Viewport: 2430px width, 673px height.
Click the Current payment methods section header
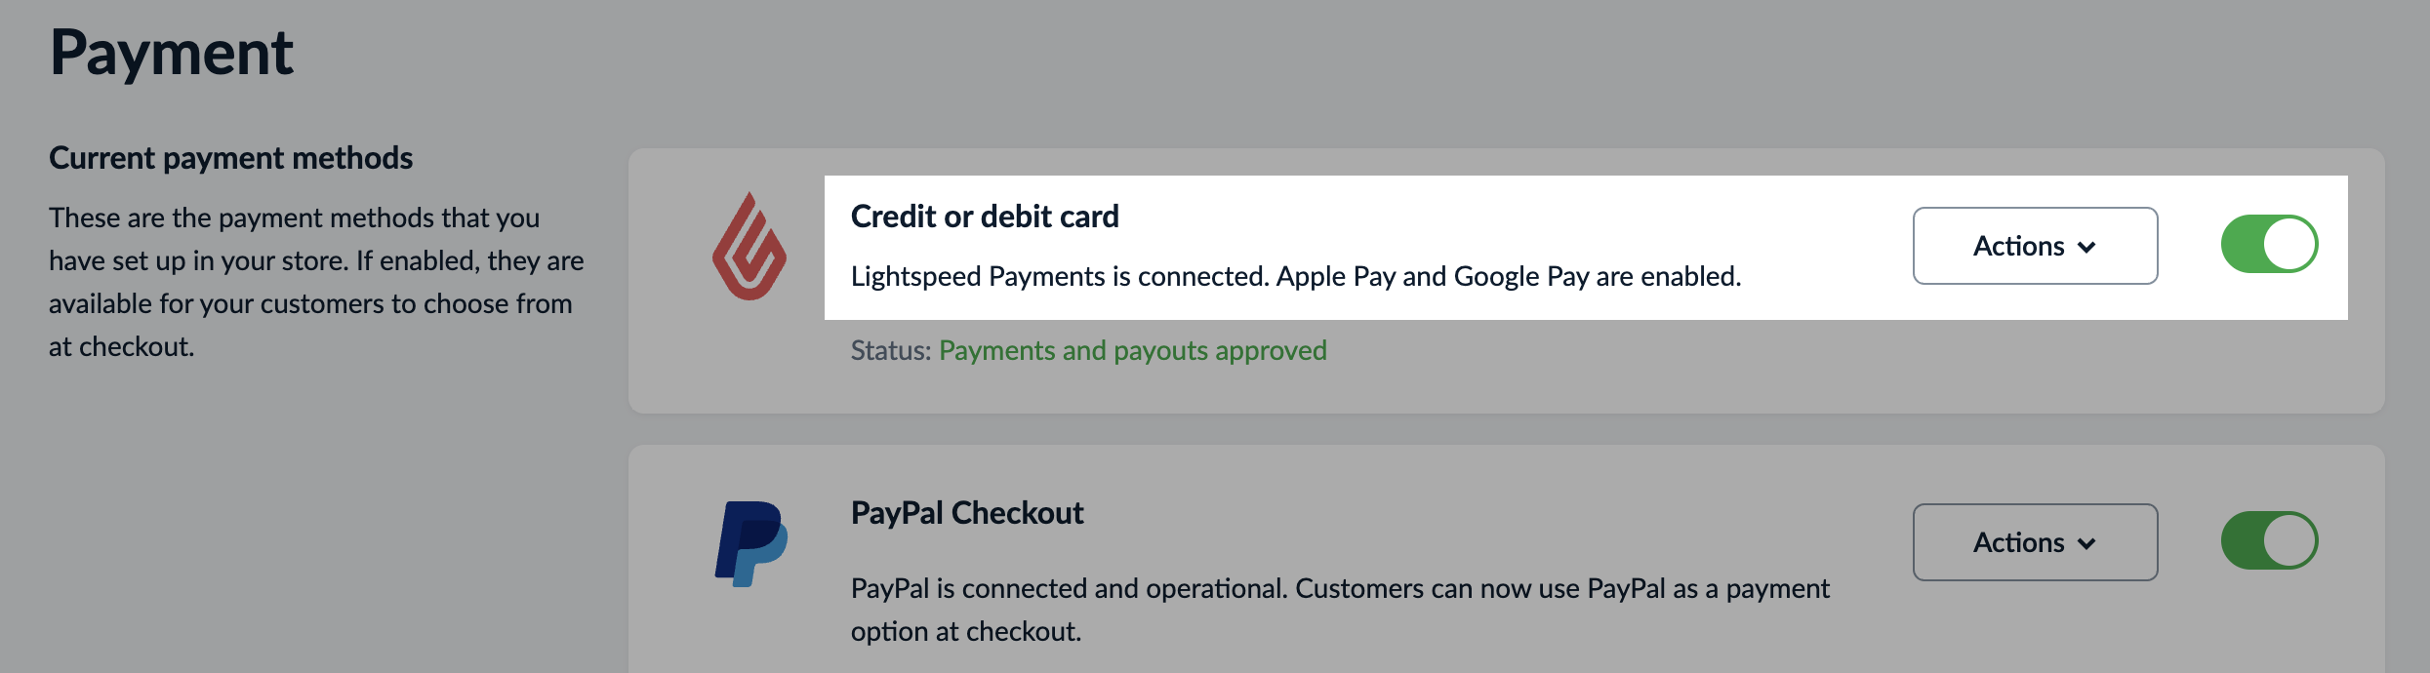[x=231, y=157]
